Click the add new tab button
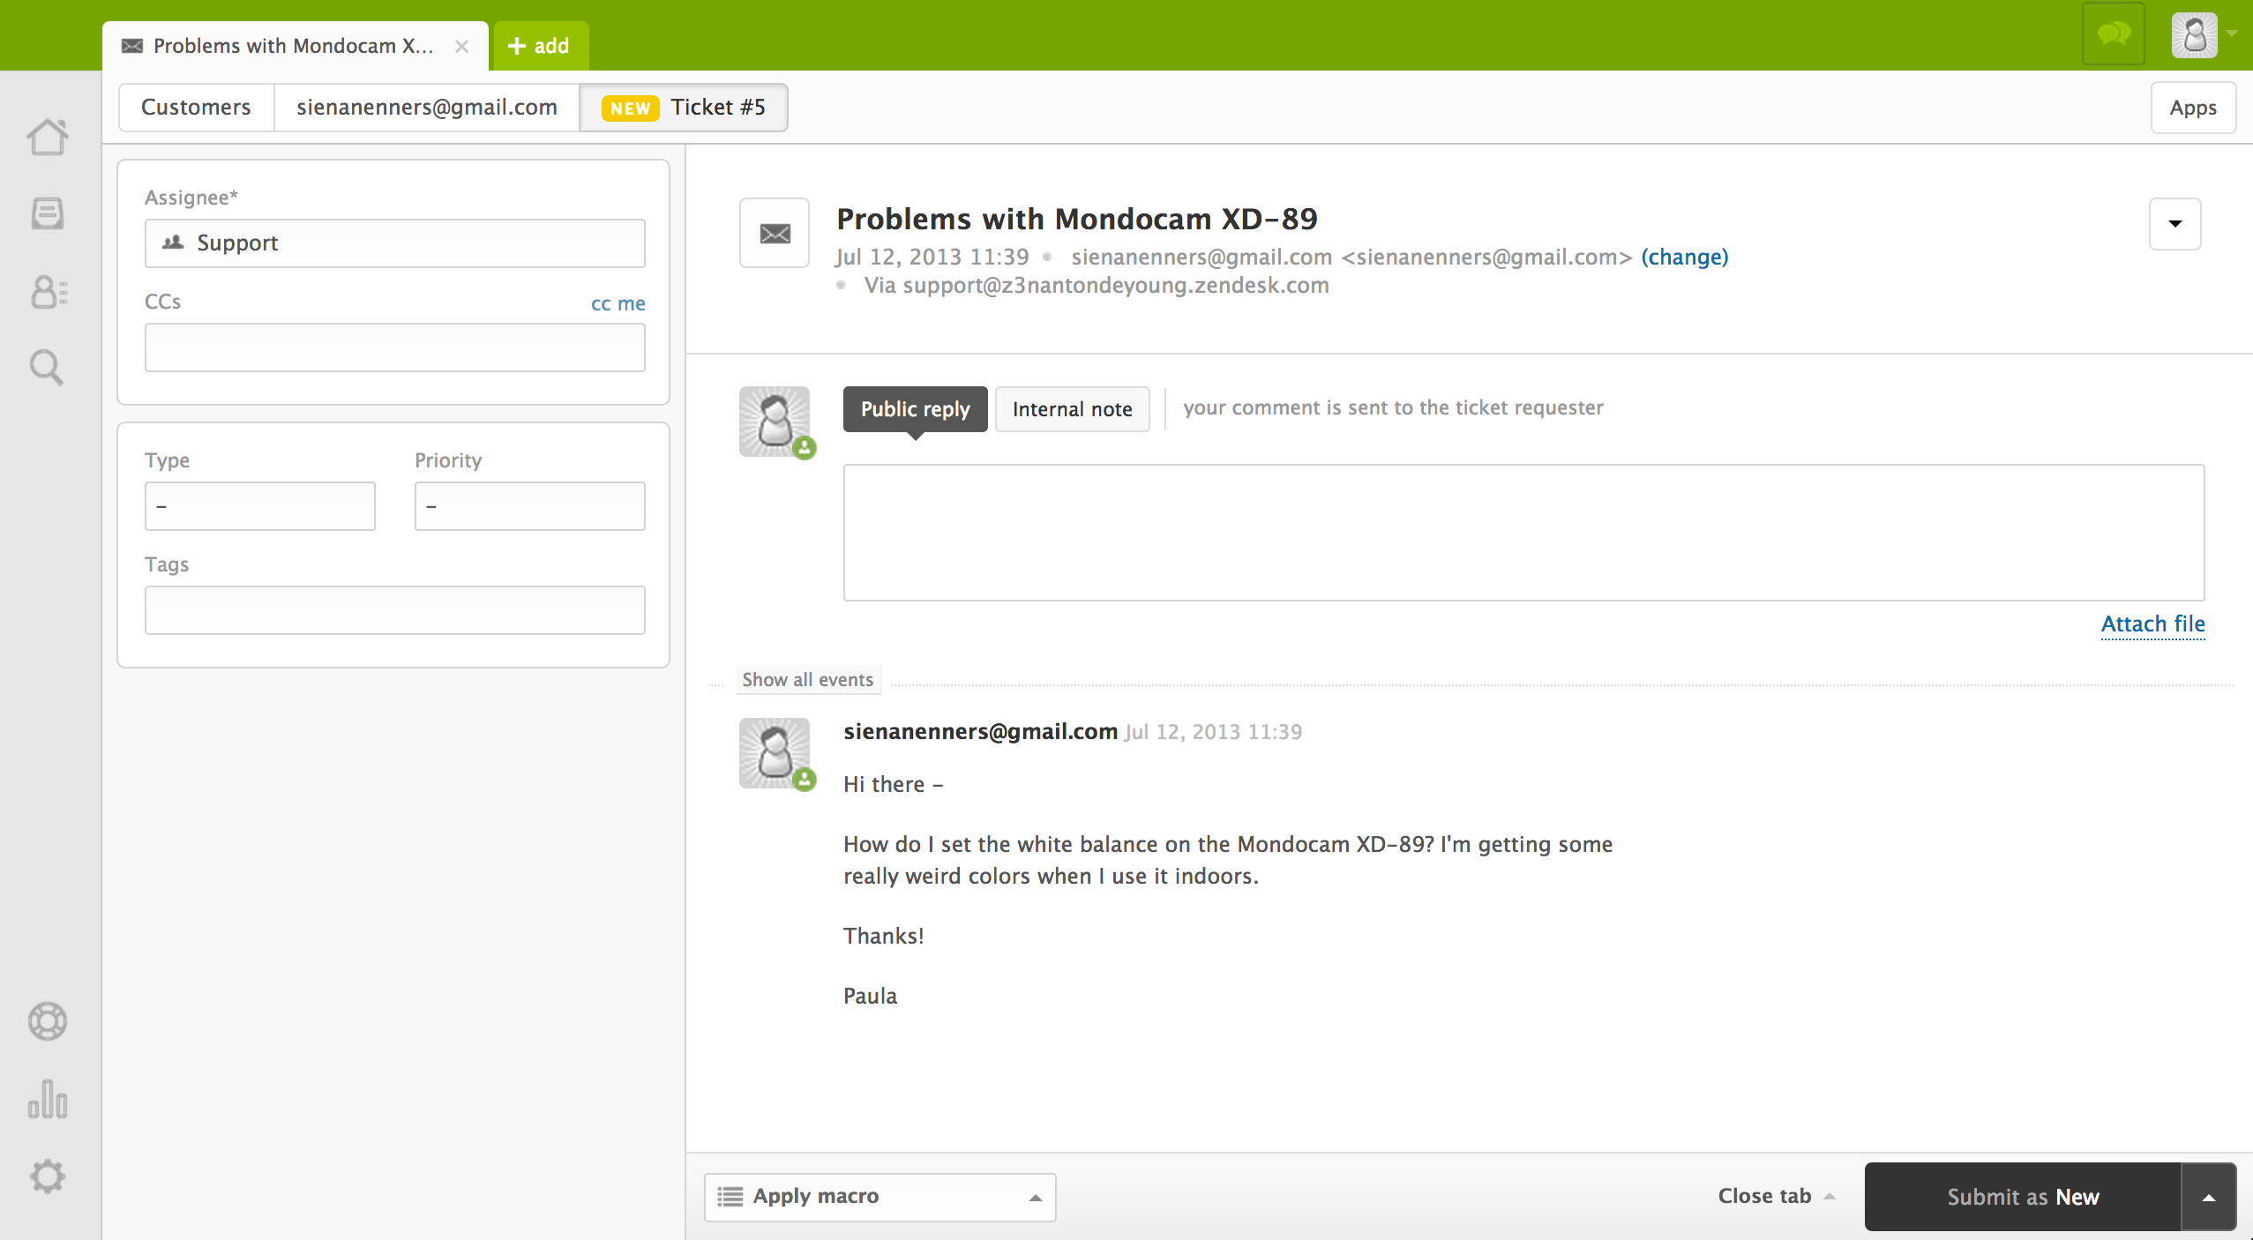2253x1240 pixels. 540,46
